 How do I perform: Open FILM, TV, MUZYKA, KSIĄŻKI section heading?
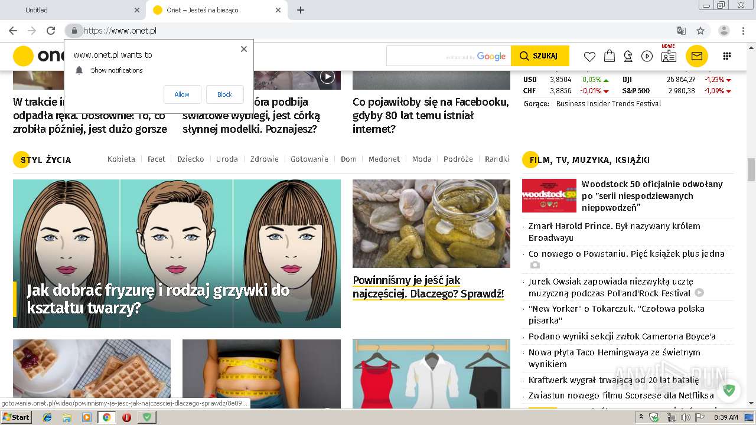coord(589,159)
